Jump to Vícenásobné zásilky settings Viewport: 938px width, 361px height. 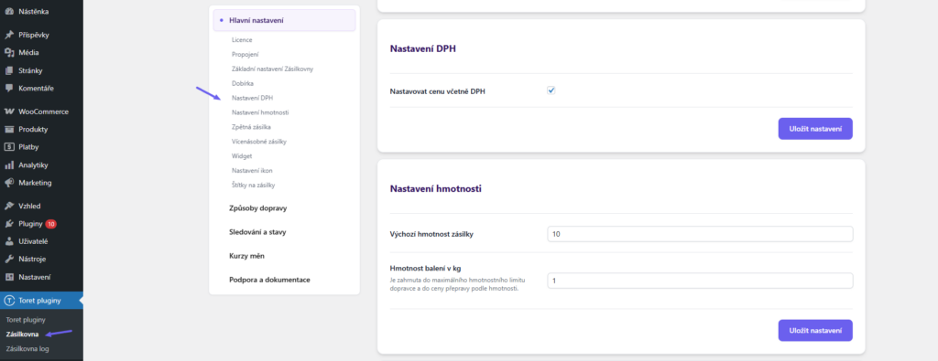coord(259,142)
